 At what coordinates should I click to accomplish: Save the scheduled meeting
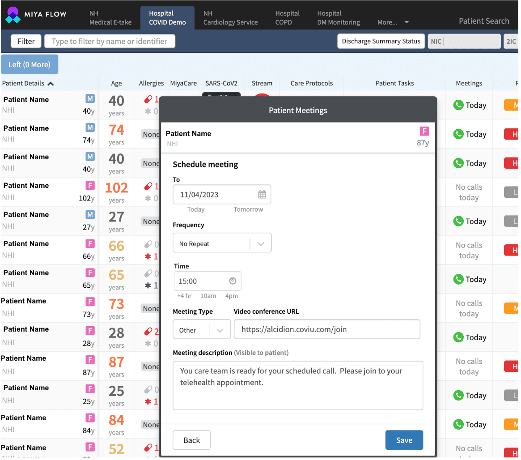pyautogui.click(x=404, y=440)
